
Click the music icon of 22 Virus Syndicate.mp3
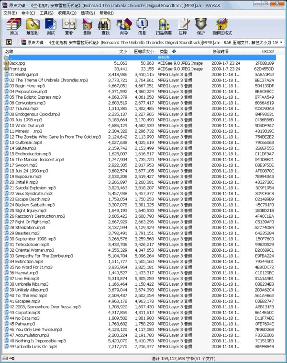[6, 194]
